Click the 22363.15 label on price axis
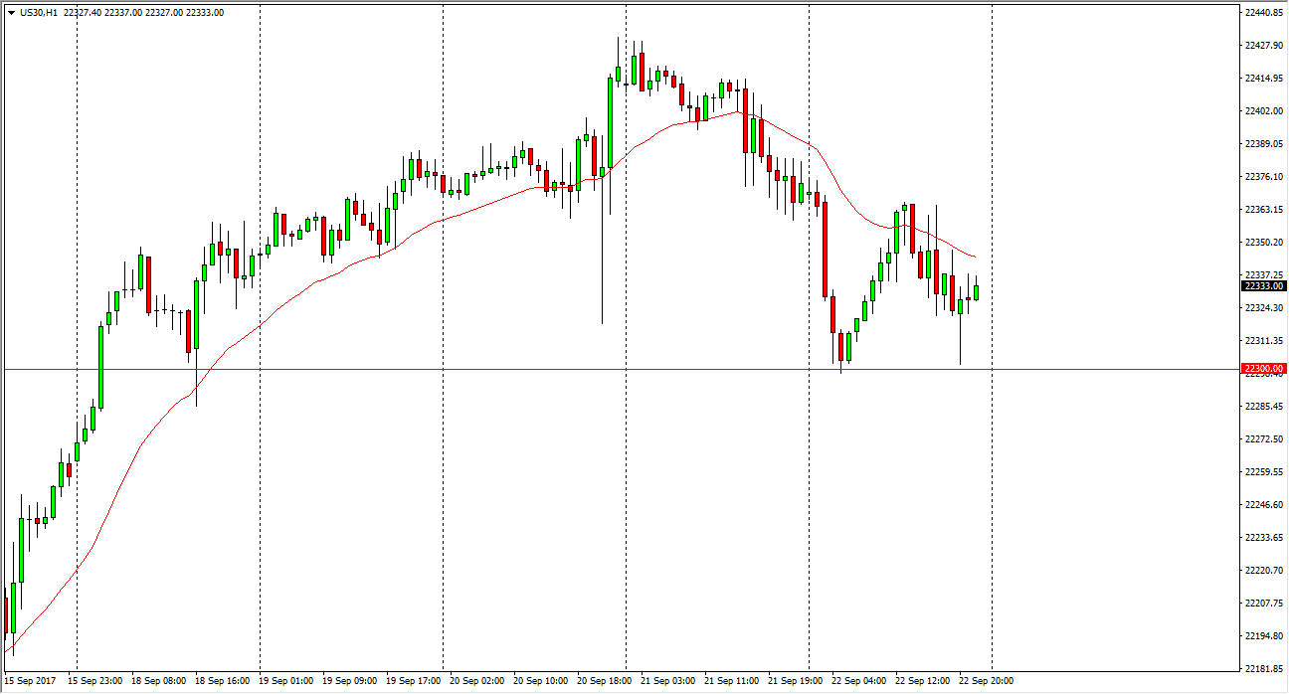 pos(1263,209)
